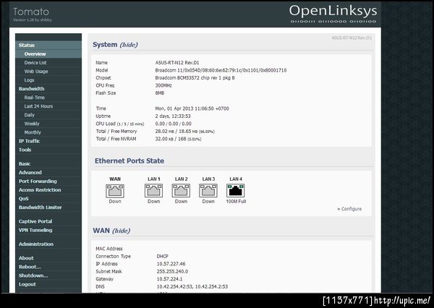
Task: Hide the WAN section
Action: tap(122, 231)
